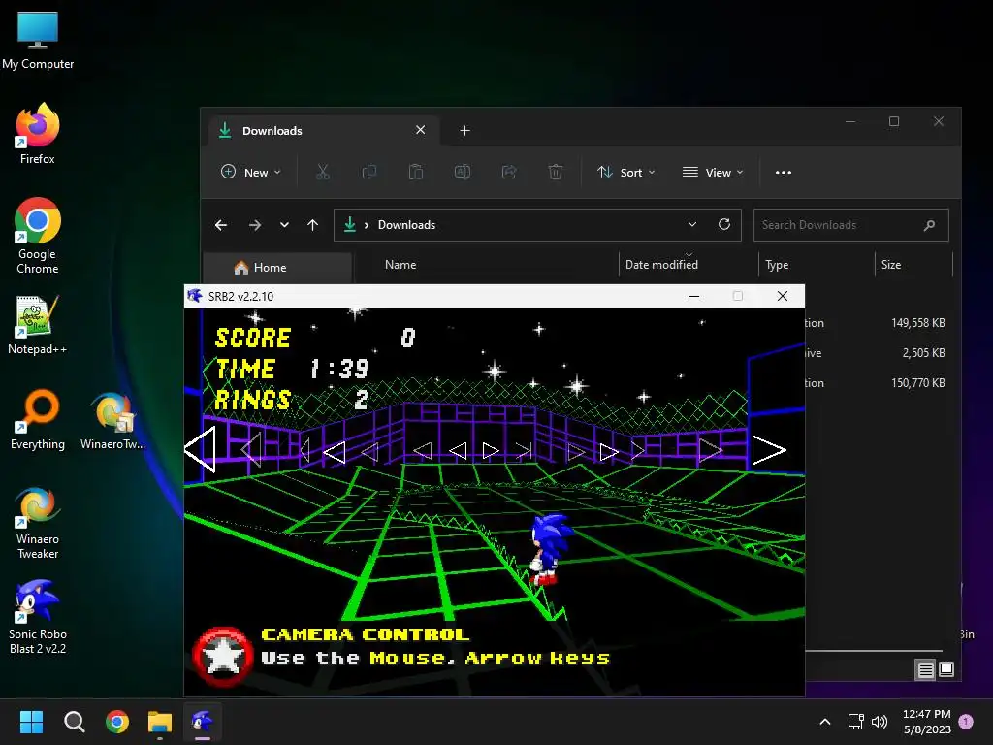Select the Downloads tab in Explorer

(x=322, y=131)
